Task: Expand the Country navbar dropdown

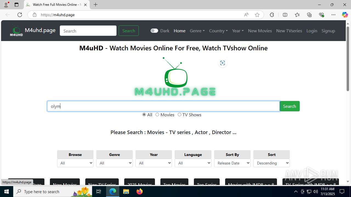Action: (x=218, y=31)
